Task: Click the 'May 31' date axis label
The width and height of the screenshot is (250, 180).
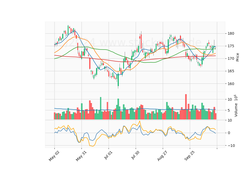Action: click(81, 156)
